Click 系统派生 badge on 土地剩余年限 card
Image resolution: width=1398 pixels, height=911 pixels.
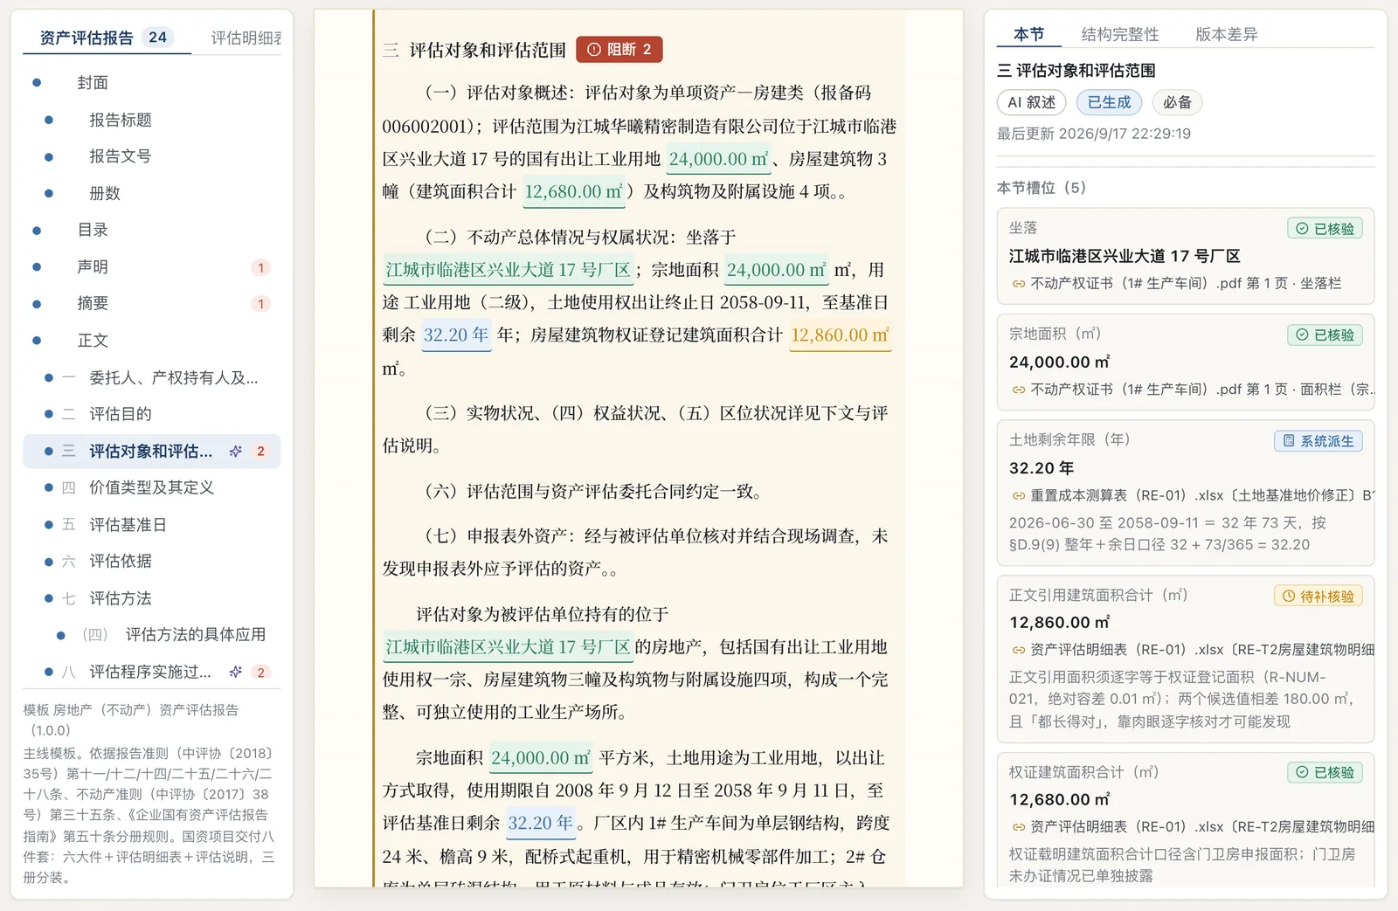click(1318, 441)
